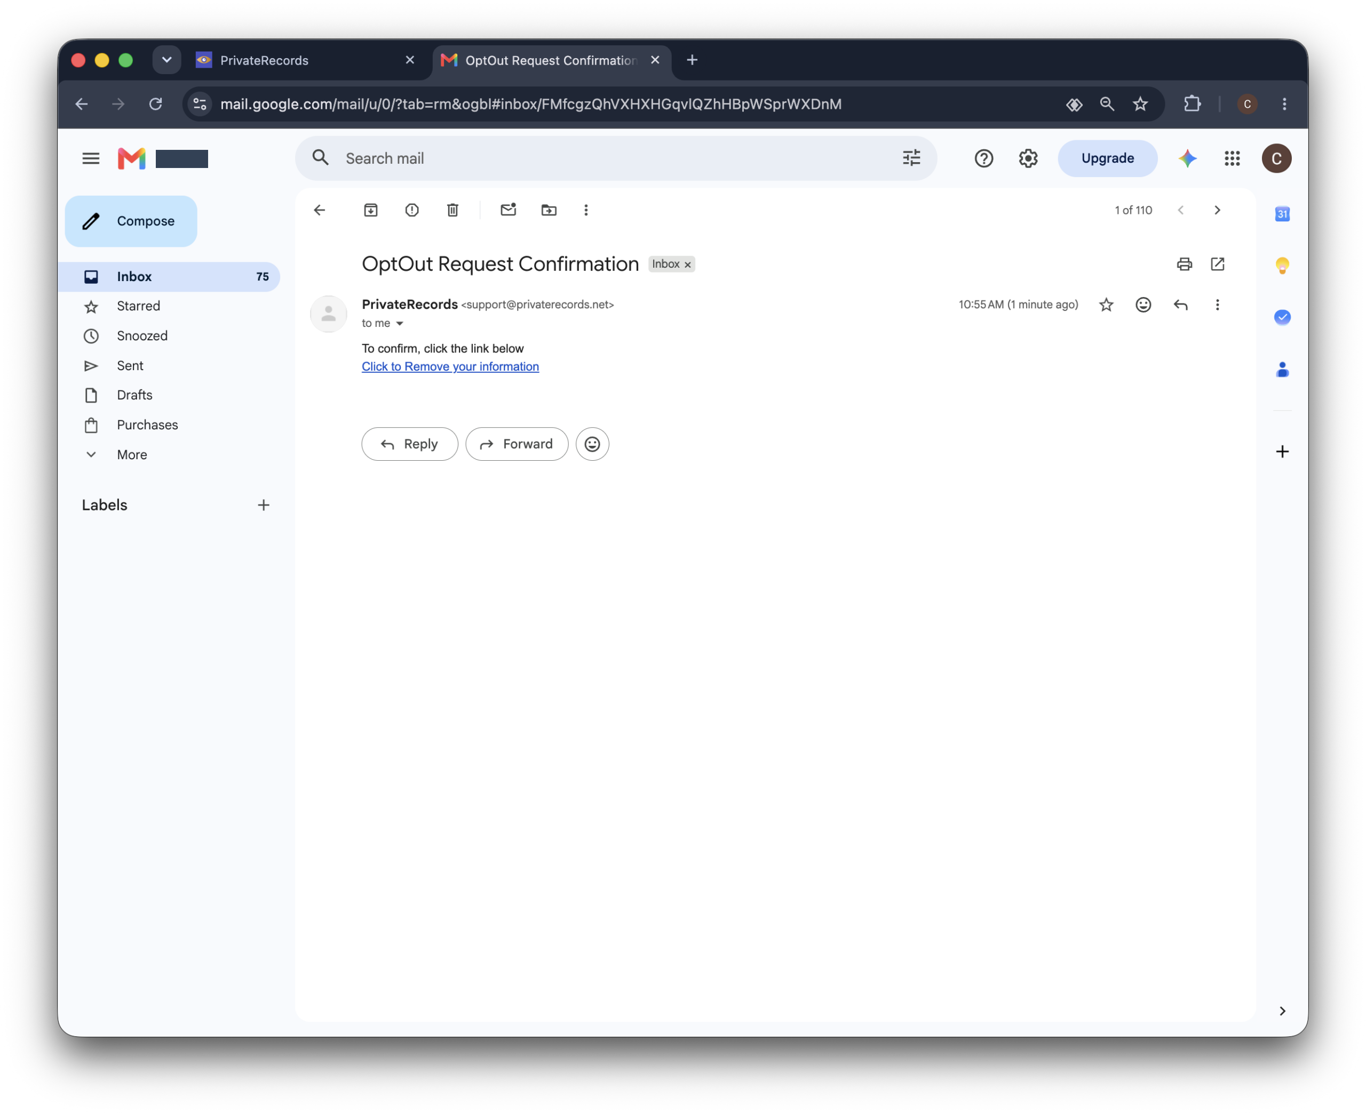Screen dimensions: 1366x1113
Task: Select the Inbox folder
Action: click(x=169, y=277)
